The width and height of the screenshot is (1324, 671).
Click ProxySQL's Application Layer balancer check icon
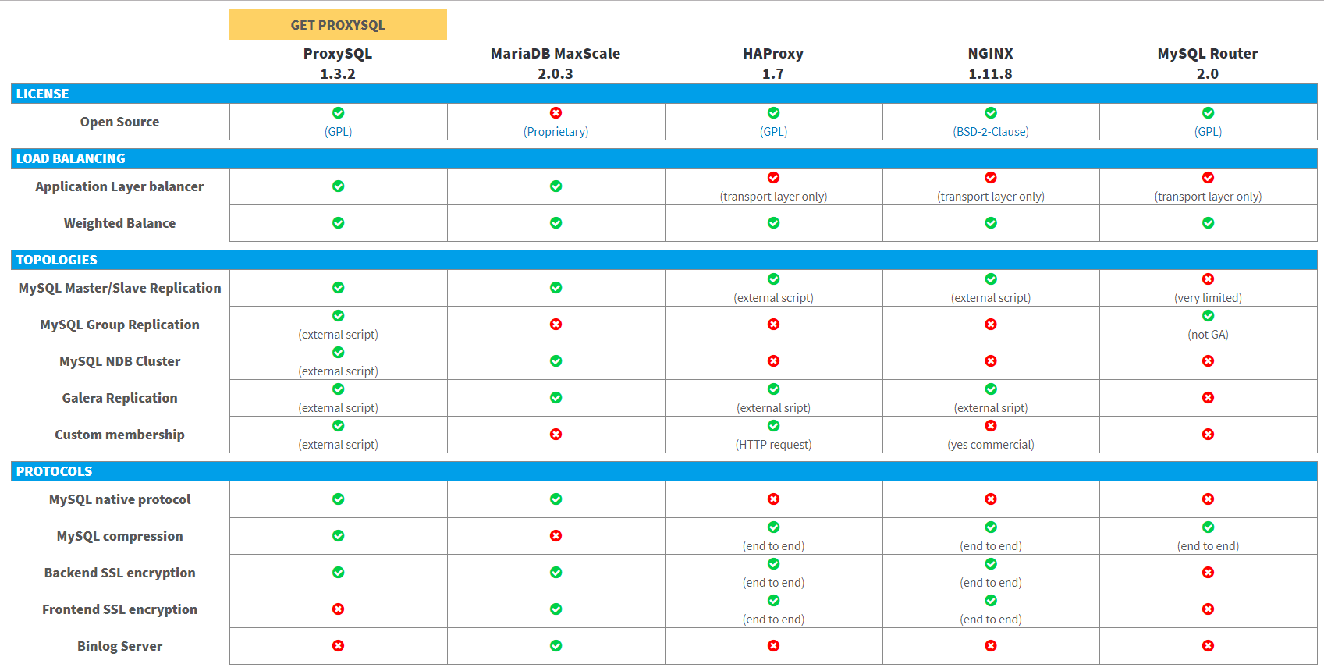(x=338, y=186)
